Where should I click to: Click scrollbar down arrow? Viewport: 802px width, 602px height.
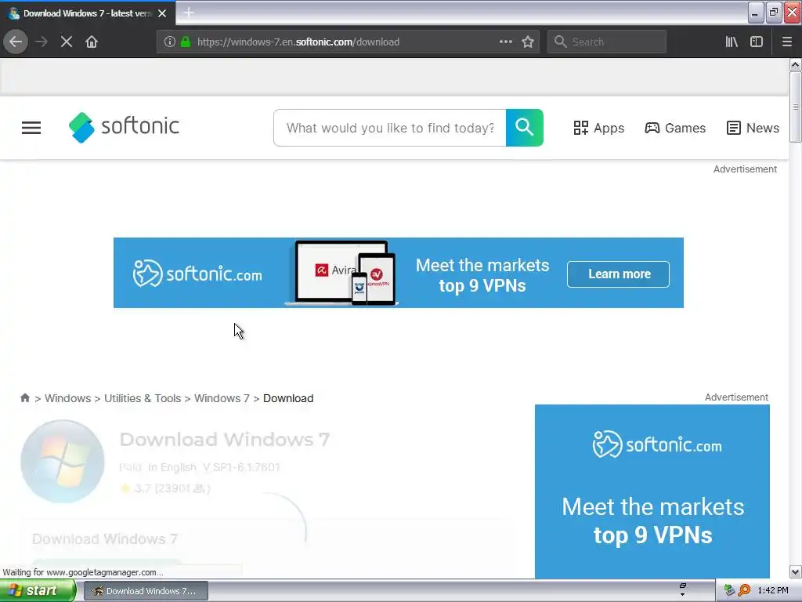(795, 571)
